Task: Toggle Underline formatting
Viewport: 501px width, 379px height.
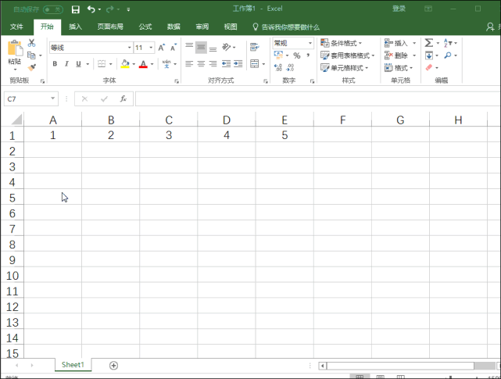Action: (x=78, y=64)
